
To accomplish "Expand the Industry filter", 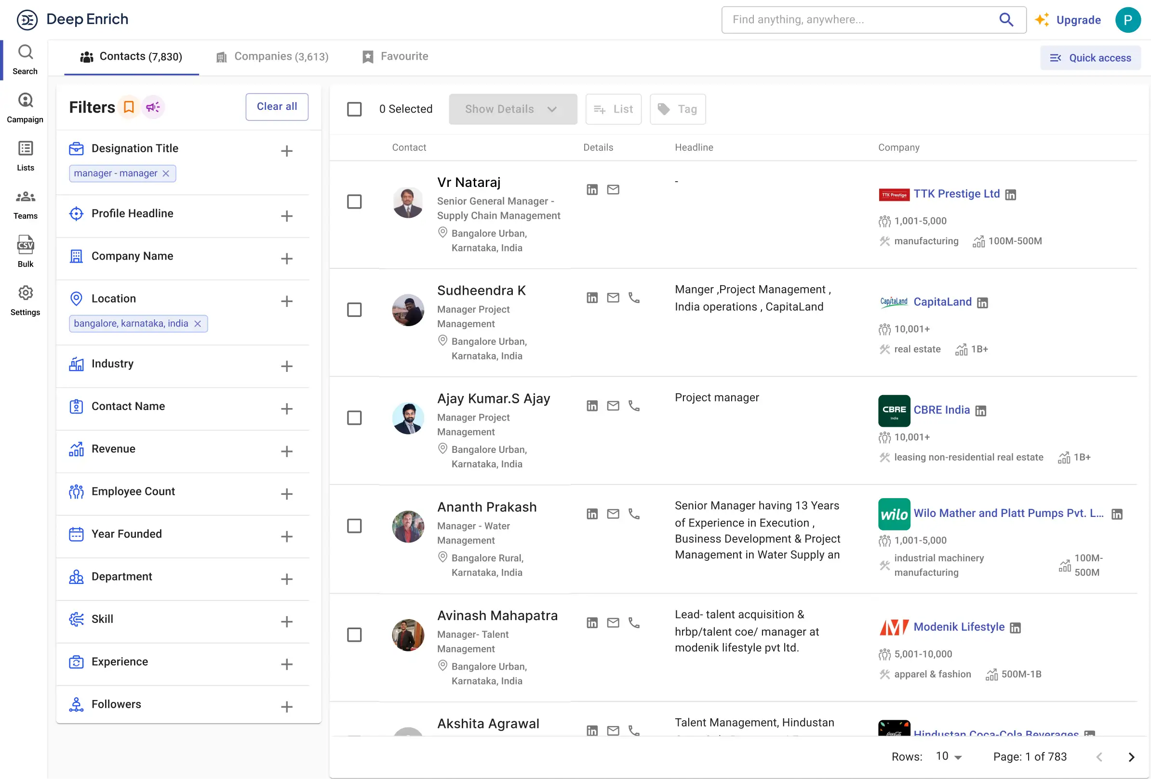I will [287, 366].
